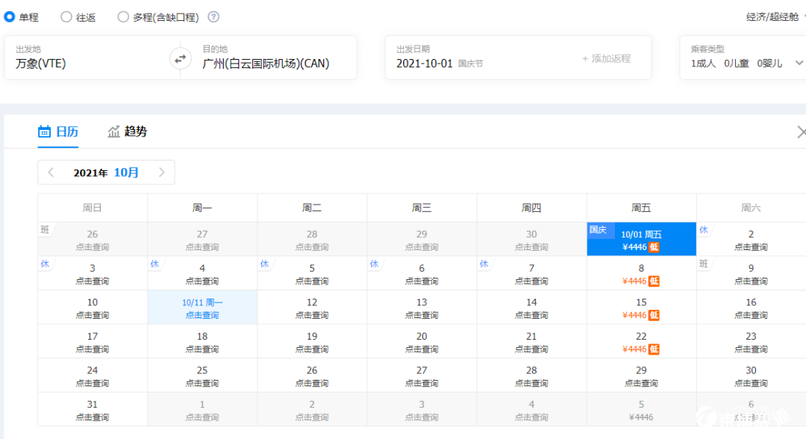Swap departure and destination with the exchange icon
806x439 pixels.
[x=181, y=58]
